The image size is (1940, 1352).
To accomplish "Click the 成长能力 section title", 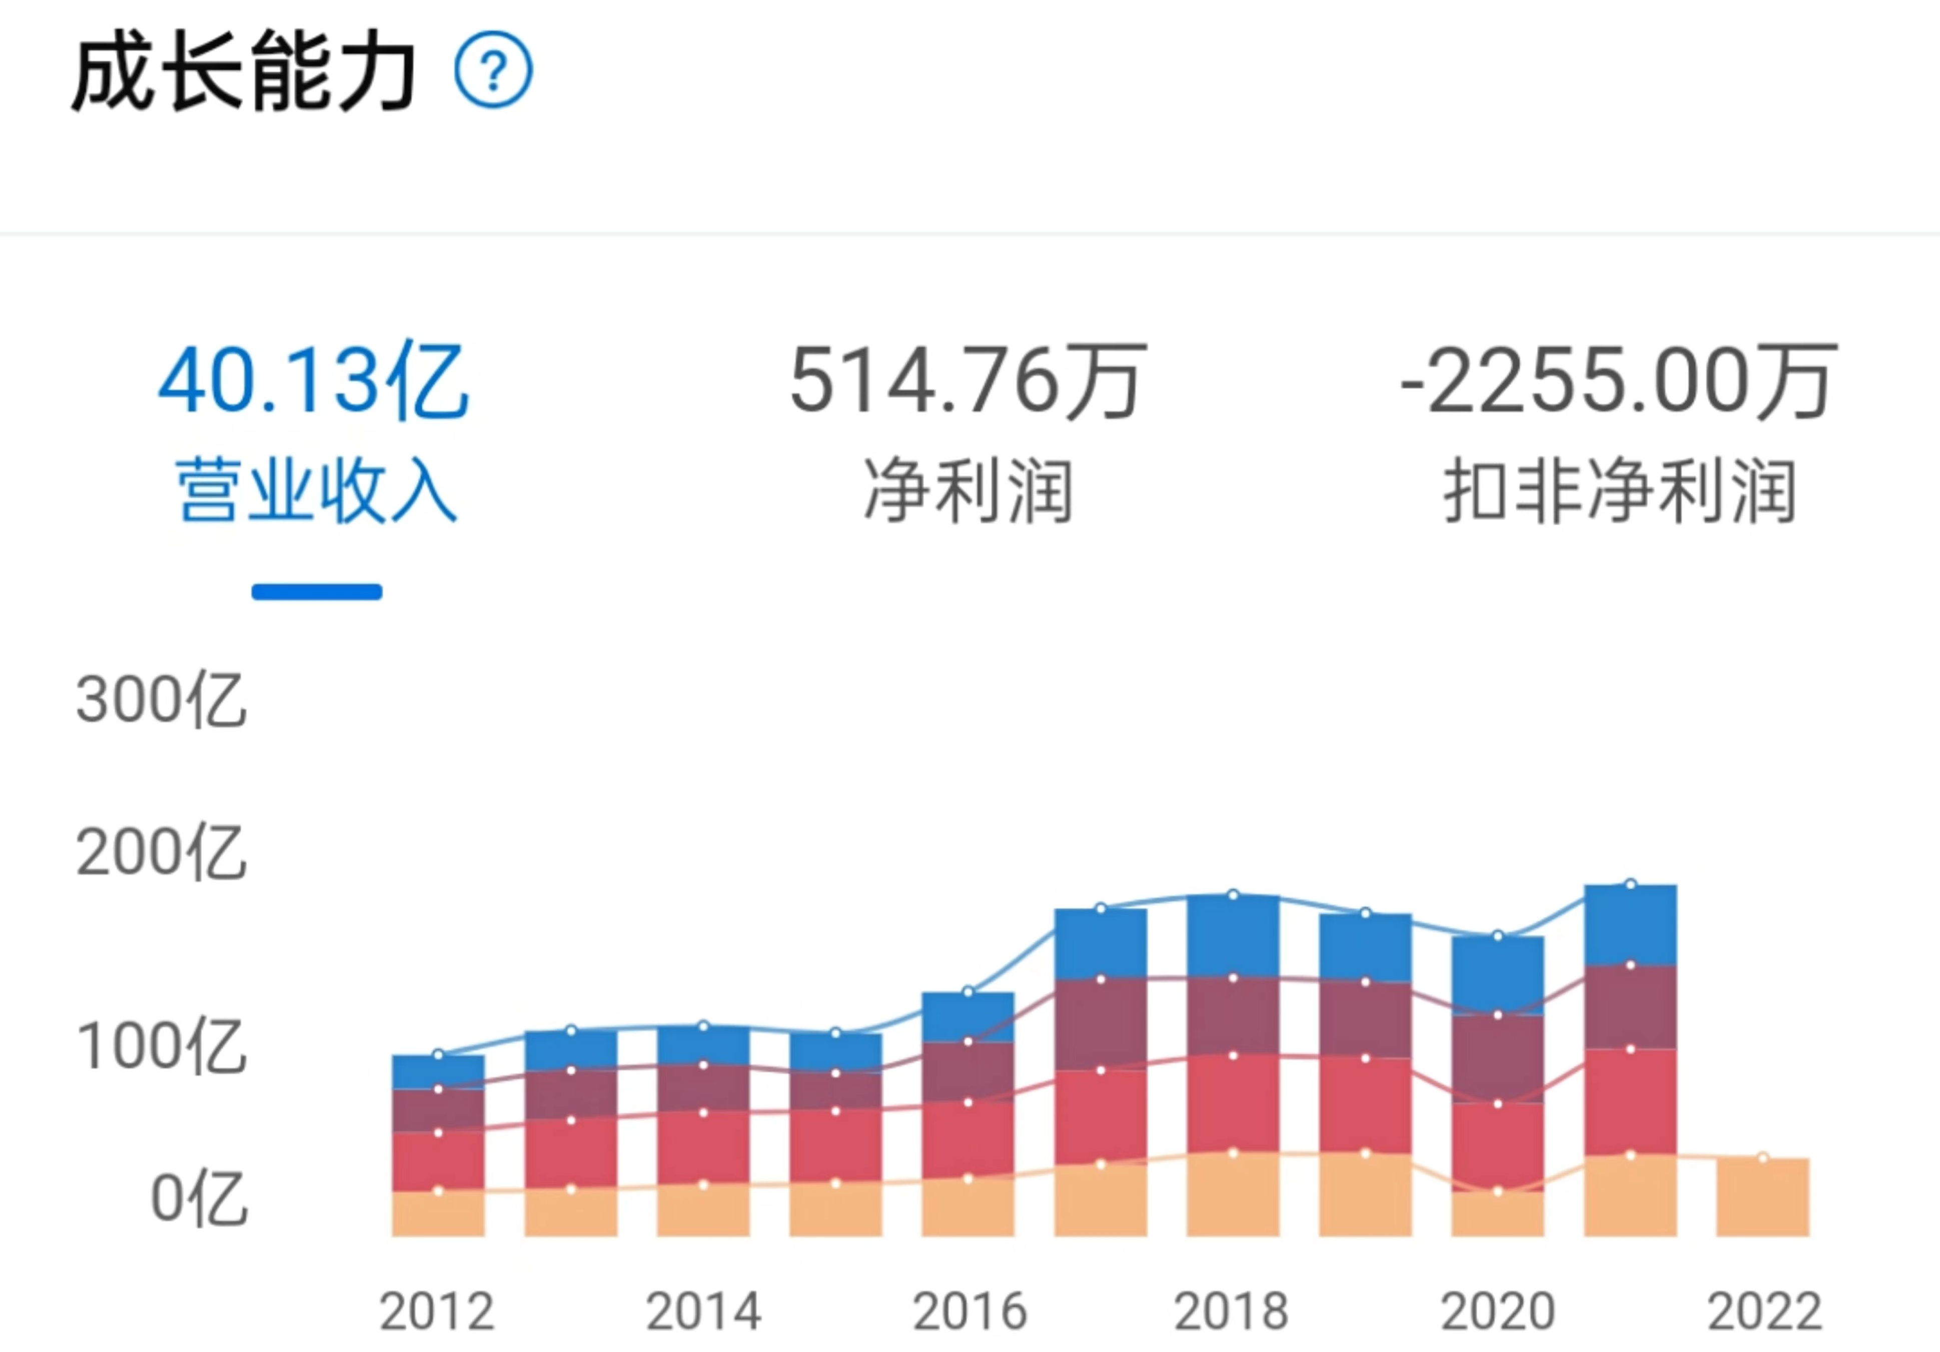I will pyautogui.click(x=244, y=71).
